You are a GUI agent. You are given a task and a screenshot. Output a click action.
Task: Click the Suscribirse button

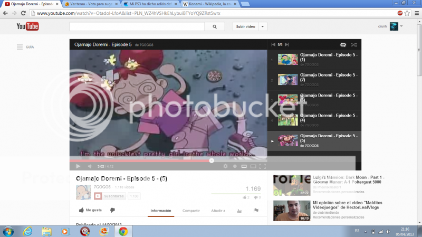point(109,196)
